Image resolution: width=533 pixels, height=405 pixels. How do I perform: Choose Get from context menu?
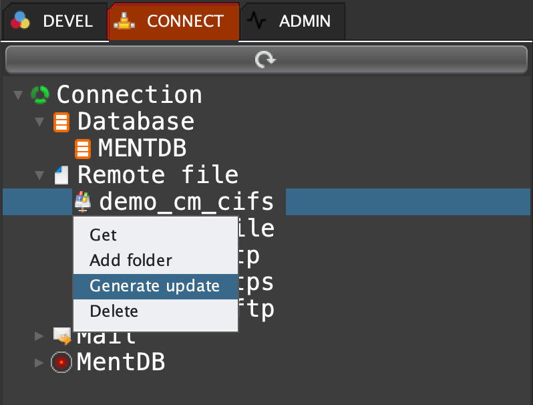(x=104, y=235)
